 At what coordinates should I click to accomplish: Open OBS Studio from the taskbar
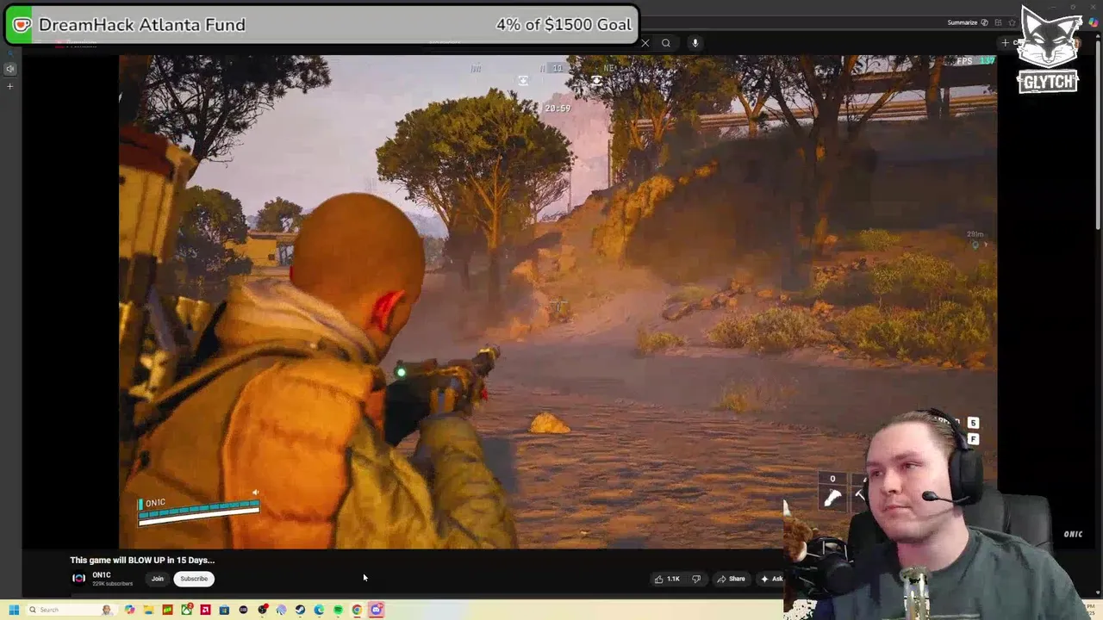(263, 610)
